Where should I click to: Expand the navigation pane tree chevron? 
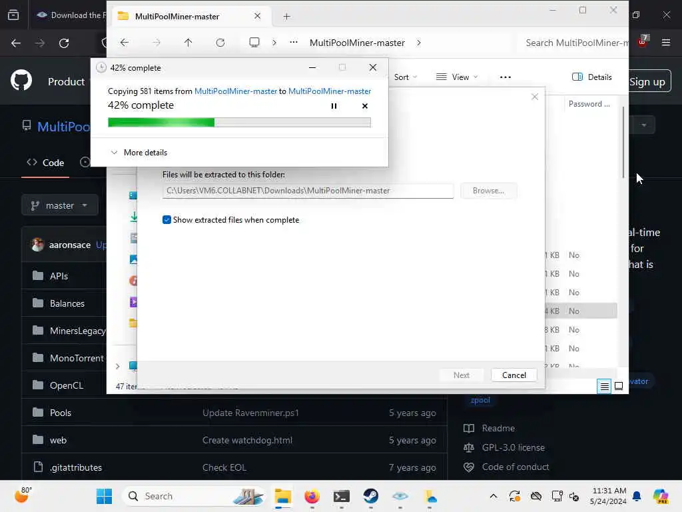click(x=117, y=367)
